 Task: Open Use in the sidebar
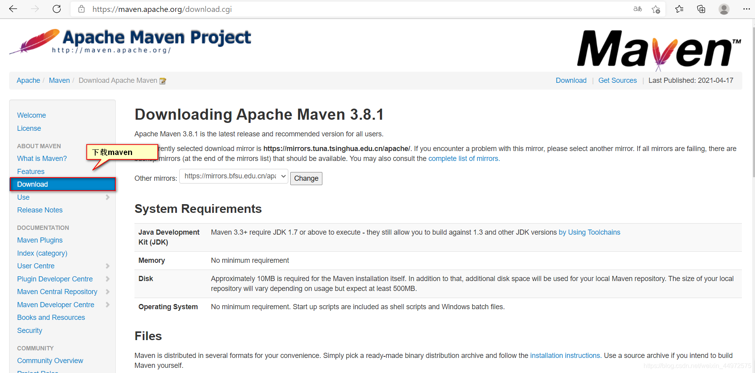click(23, 197)
